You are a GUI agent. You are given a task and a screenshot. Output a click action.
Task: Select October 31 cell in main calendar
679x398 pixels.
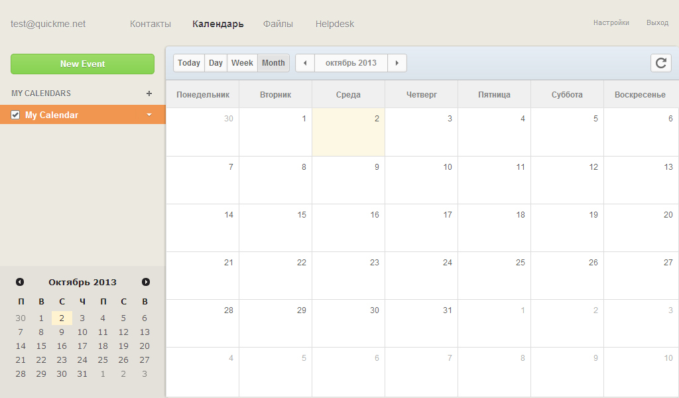(421, 323)
